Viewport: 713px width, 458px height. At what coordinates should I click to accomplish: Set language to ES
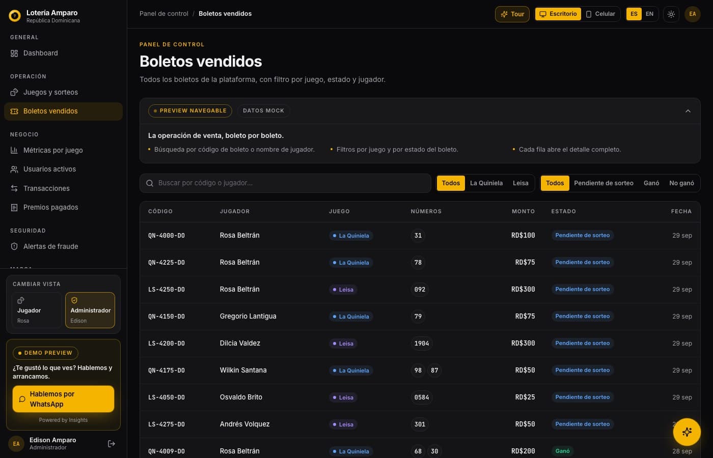point(634,14)
